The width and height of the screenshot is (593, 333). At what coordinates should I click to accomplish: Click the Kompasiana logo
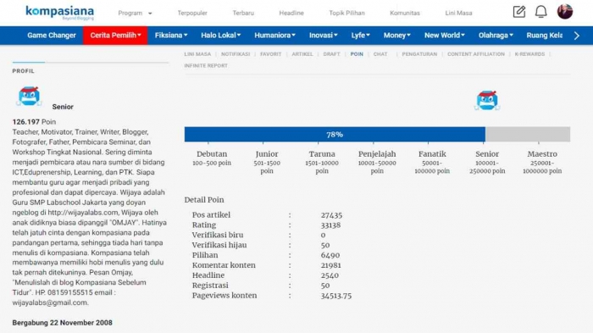pyautogui.click(x=60, y=13)
